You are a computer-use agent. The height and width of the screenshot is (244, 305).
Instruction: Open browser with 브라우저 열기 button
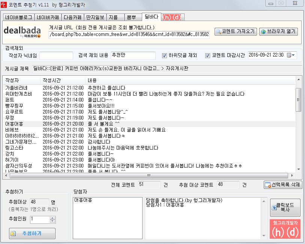[278, 31]
